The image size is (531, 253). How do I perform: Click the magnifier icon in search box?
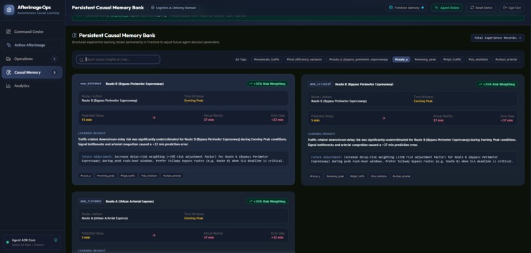pyautogui.click(x=81, y=60)
